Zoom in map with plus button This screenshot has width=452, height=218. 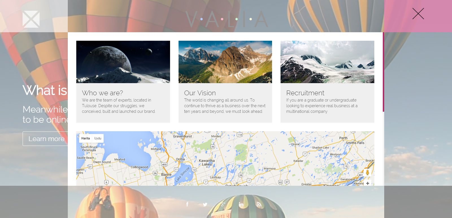click(368, 183)
